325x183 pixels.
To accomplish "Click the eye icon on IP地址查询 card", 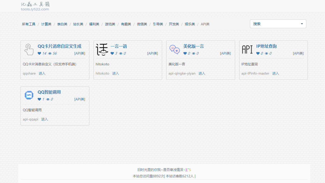I will 267,53.
